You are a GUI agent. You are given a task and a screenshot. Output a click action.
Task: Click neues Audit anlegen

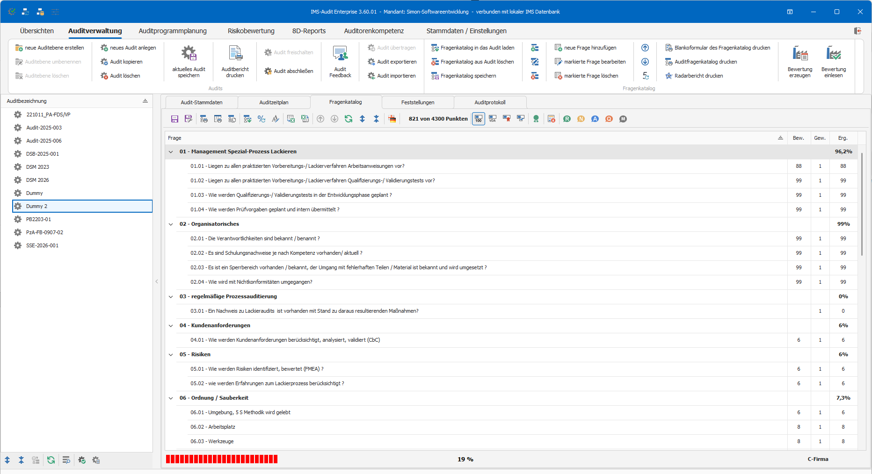click(128, 48)
